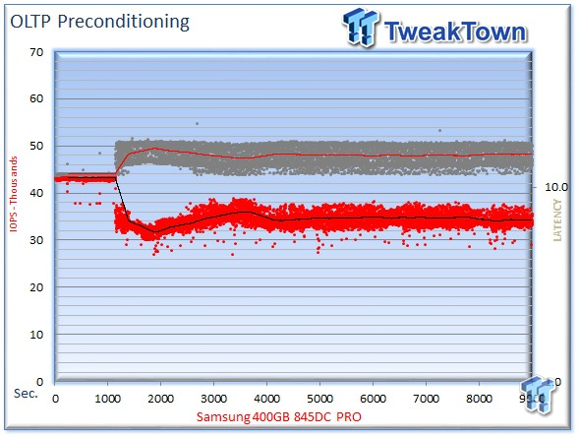579x438 pixels.
Task: Click the 'OLTP Preconditioning' chart title
Action: 99,23
